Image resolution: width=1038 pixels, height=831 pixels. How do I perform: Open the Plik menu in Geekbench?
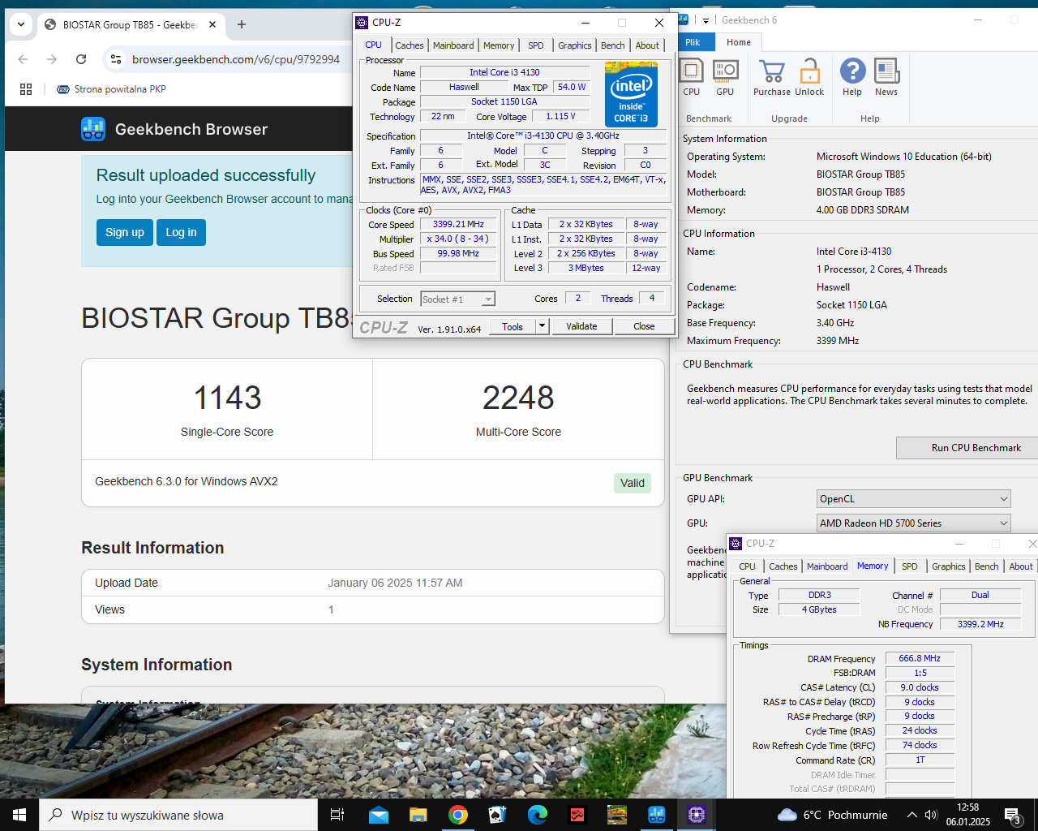pos(693,42)
